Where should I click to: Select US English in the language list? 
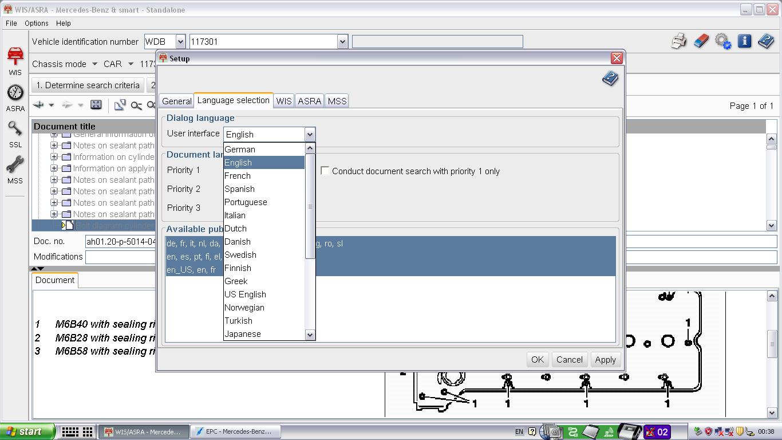(264, 294)
